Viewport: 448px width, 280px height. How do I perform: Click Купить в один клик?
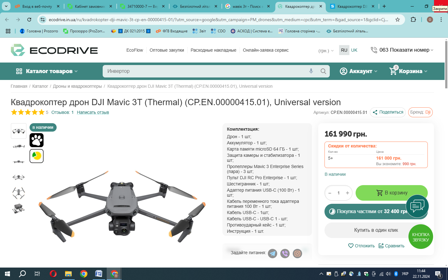[x=376, y=230]
